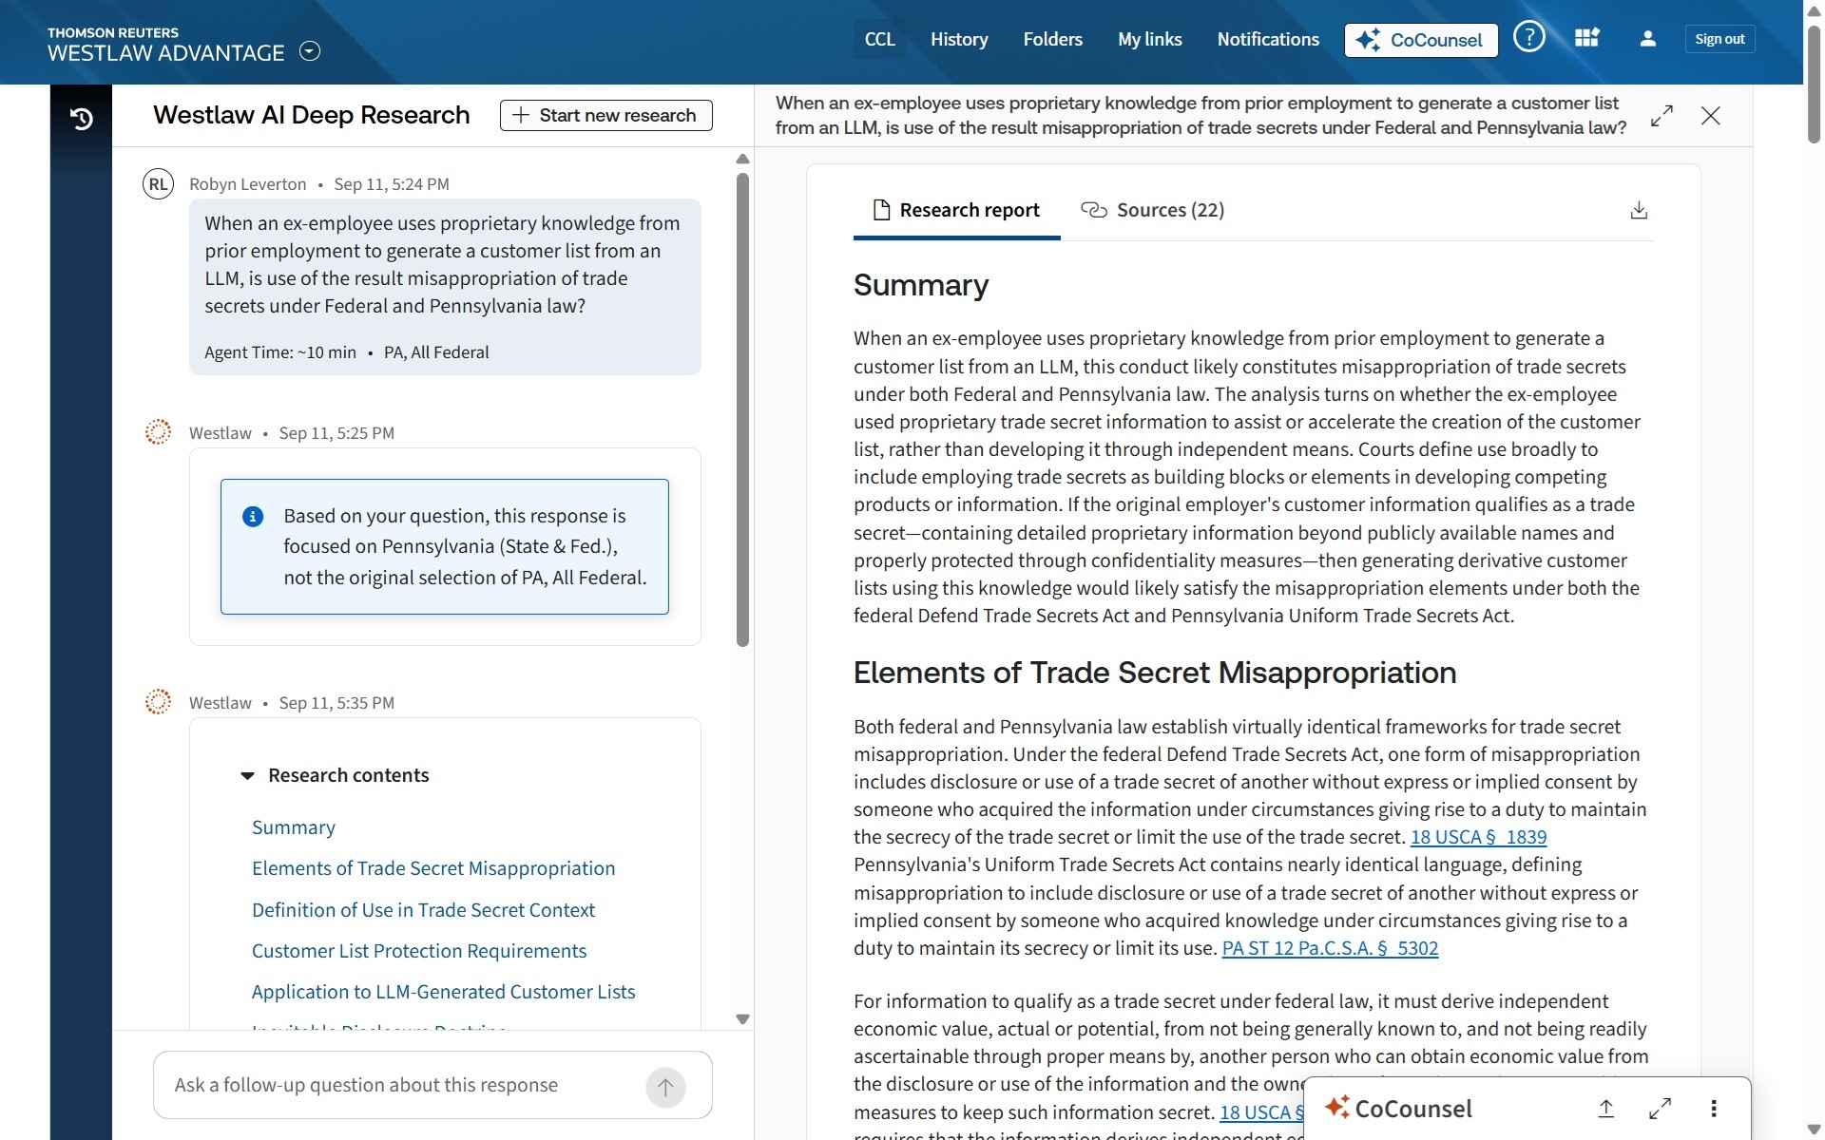Open the user profile icon

(1648, 39)
